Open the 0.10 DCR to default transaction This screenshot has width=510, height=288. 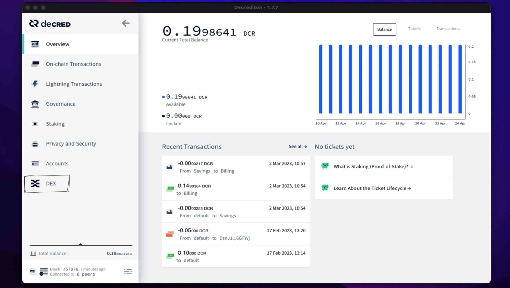(x=236, y=256)
